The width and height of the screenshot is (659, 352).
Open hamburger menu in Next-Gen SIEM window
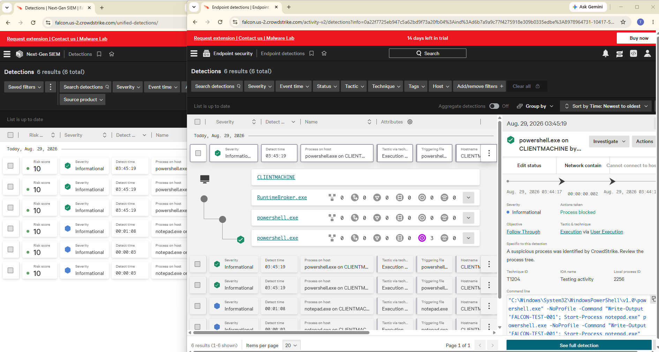7,54
